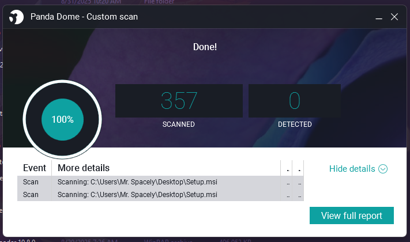Viewport: 410px width, 242px height.
Task: Close the Custom scan window
Action: 394,17
